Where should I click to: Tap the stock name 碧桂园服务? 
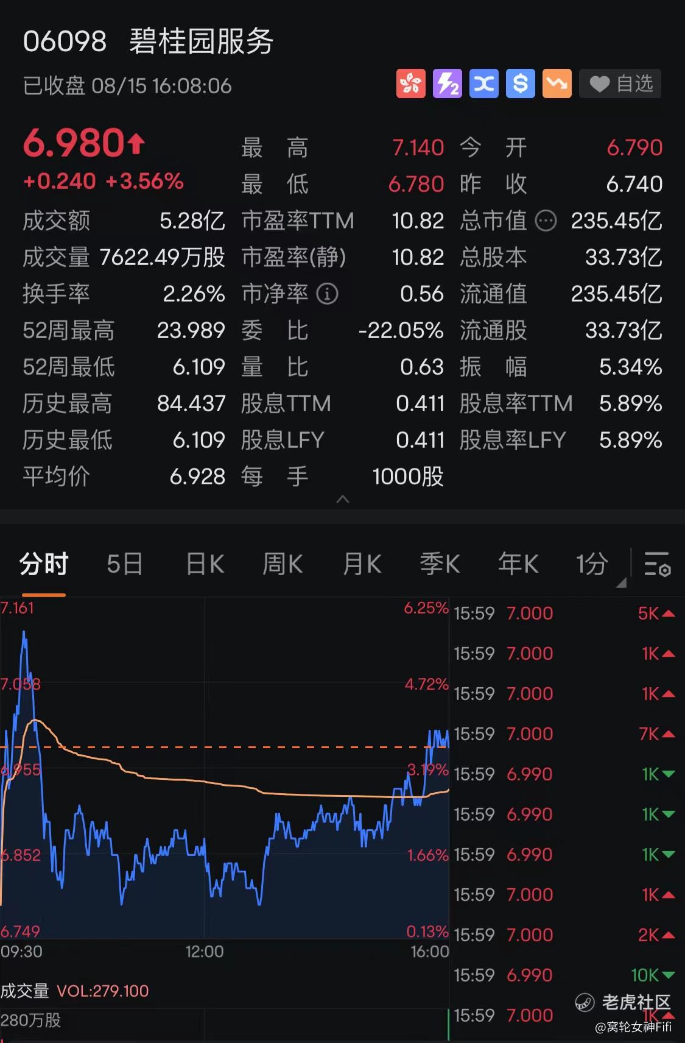pos(202,41)
